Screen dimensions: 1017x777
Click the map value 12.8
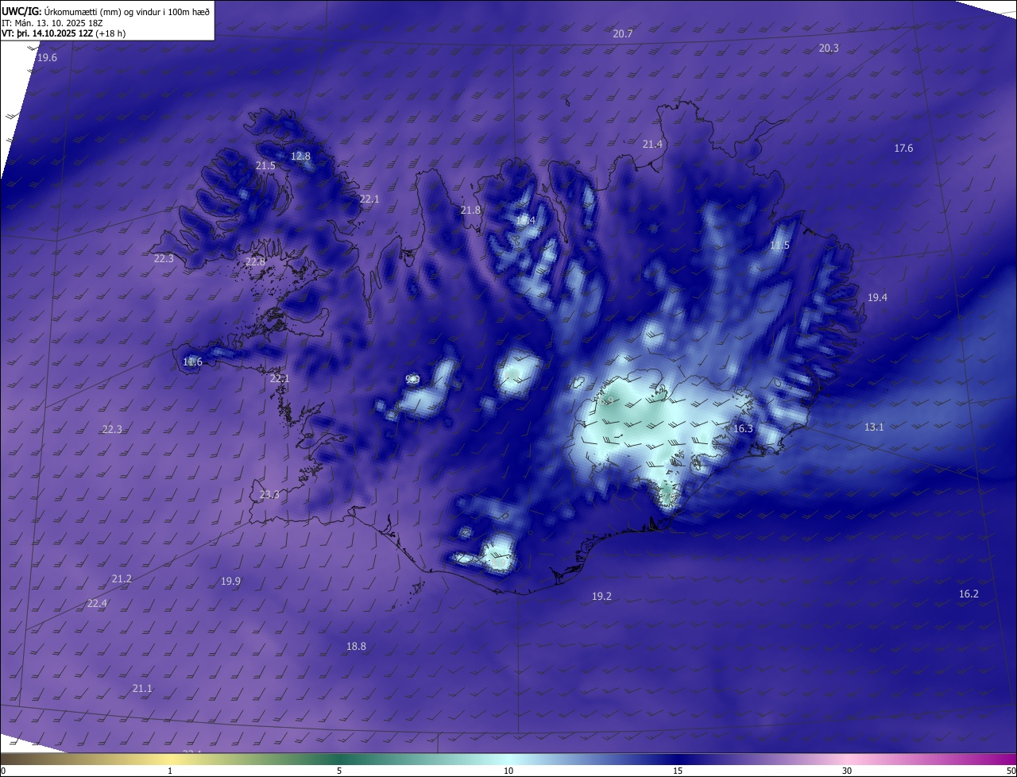click(300, 157)
